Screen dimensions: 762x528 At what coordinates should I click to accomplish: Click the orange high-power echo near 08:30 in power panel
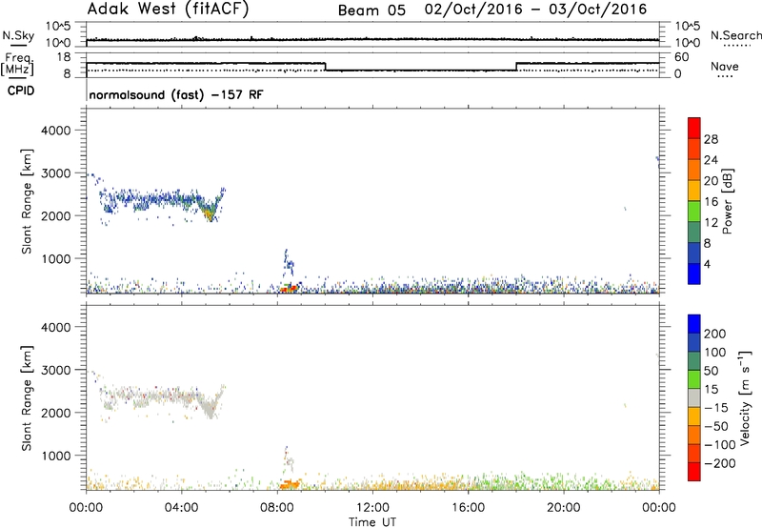(x=290, y=289)
